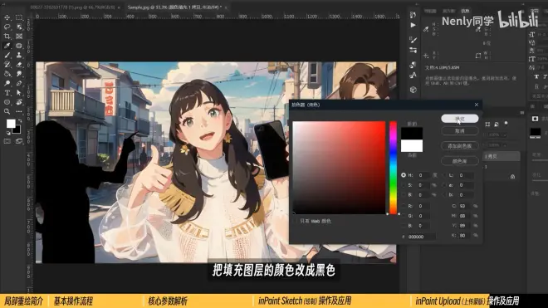Click the background color swatch in toolbar
548x308 pixels.
tap(17, 130)
